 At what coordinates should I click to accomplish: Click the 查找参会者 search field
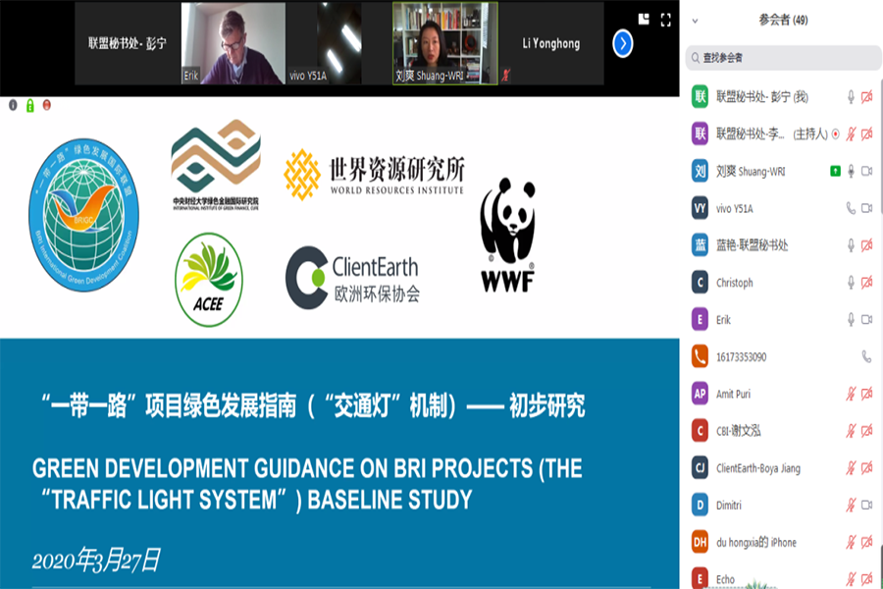click(783, 58)
